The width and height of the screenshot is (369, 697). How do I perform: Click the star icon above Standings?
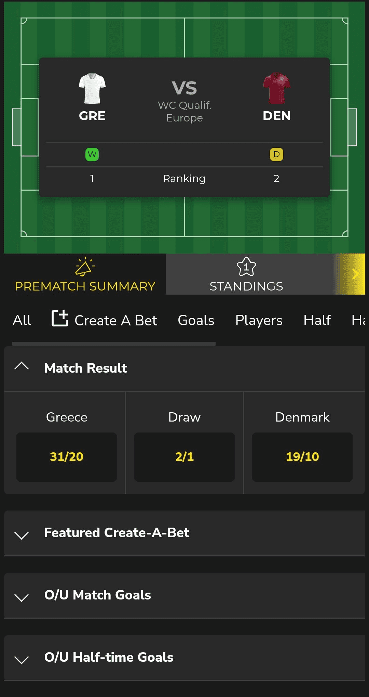coord(246,269)
